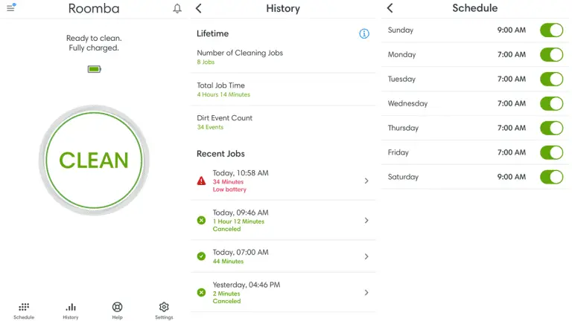Change Wednesday 7:00 AM time
The height and width of the screenshot is (321, 572).
[512, 103]
